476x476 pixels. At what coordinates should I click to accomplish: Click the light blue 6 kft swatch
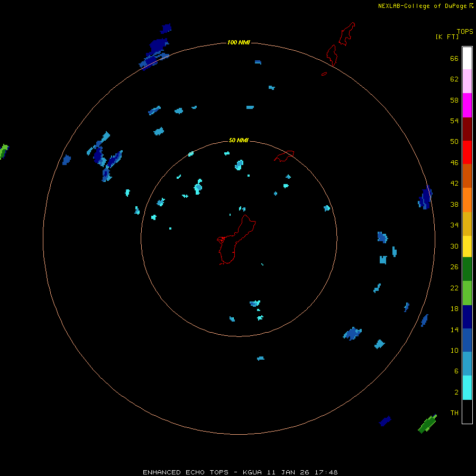coord(467,364)
